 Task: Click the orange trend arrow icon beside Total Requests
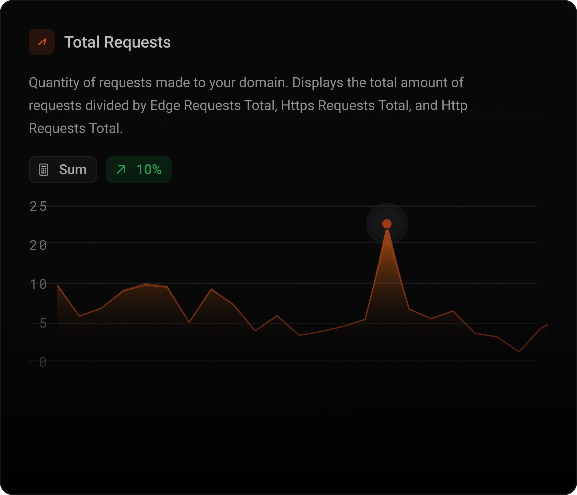coord(42,42)
